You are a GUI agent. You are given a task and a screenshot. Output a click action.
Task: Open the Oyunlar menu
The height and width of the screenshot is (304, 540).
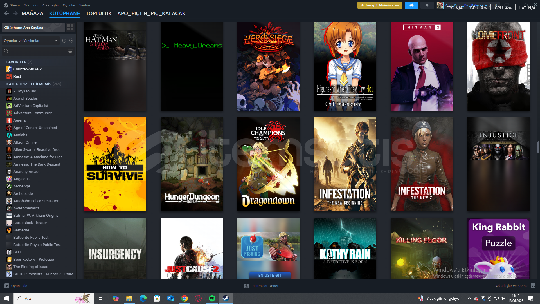tap(69, 5)
